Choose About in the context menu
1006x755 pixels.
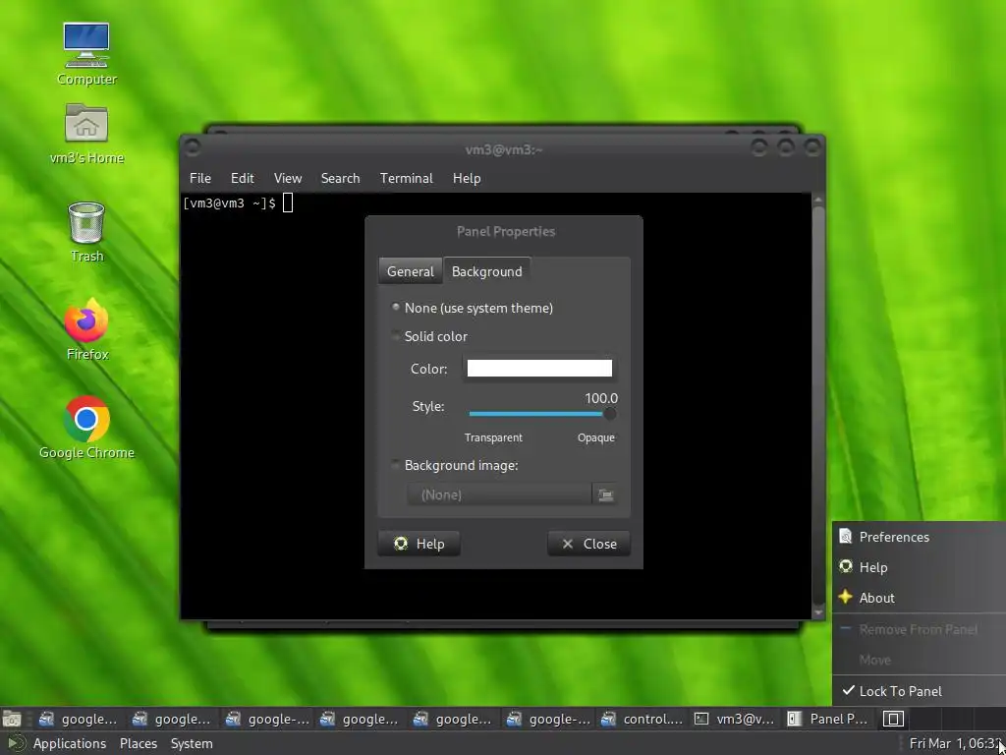[919, 597]
